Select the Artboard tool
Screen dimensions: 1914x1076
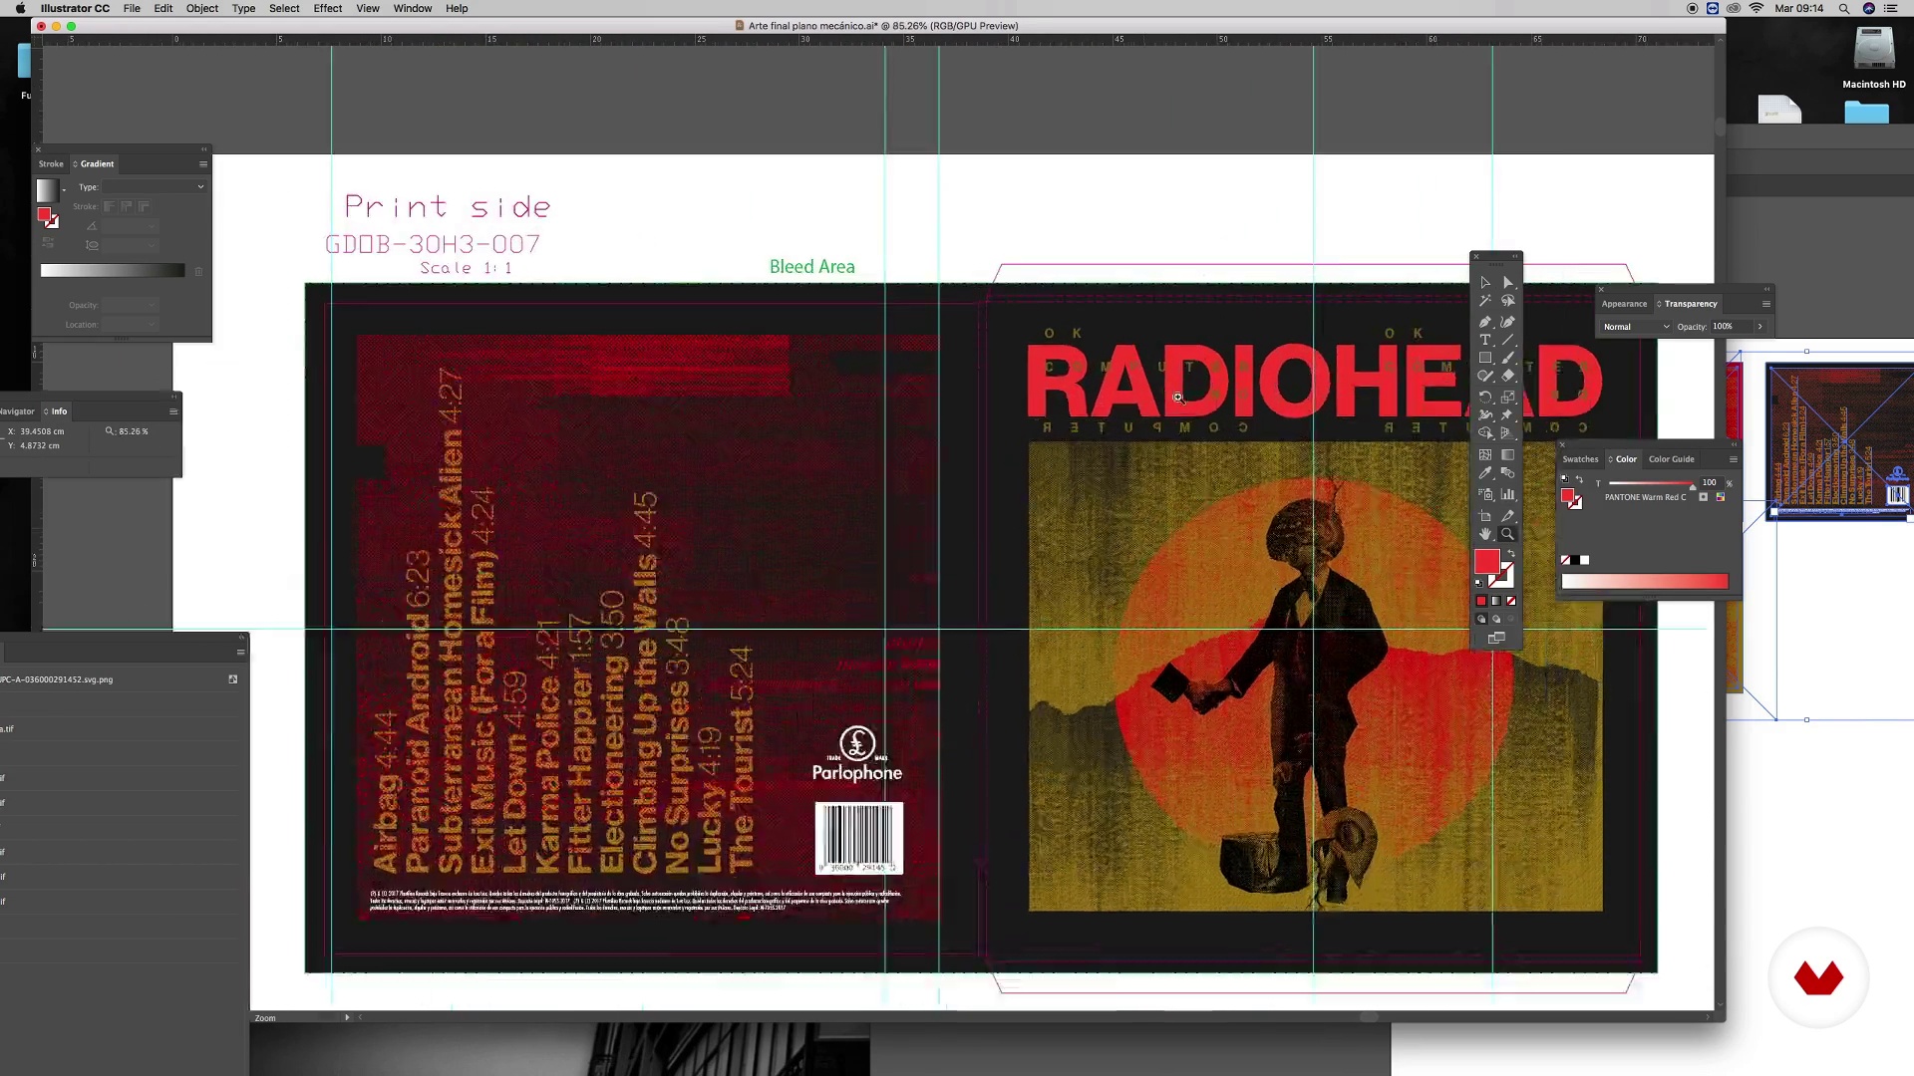(x=1485, y=516)
